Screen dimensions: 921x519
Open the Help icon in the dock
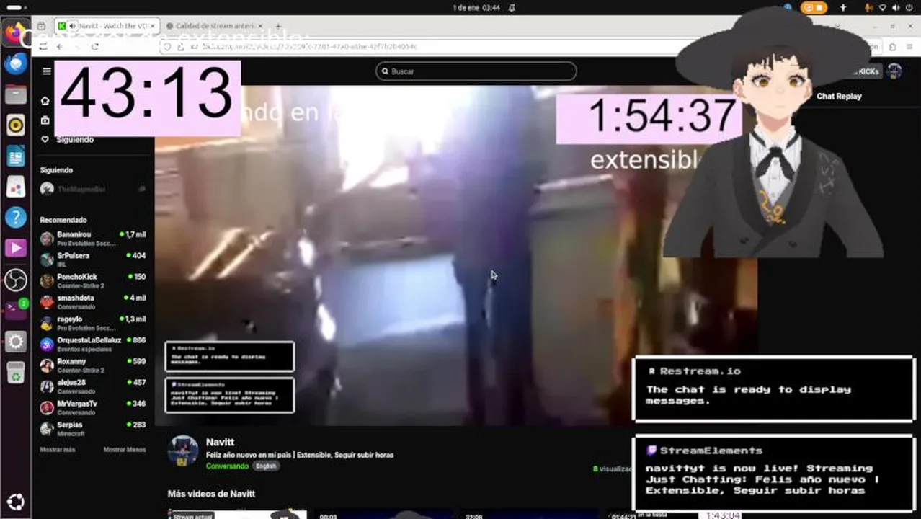[x=16, y=218]
